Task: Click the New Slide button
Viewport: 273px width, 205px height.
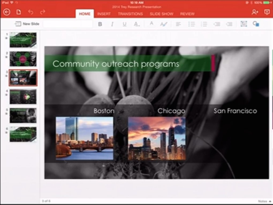Action: 27,24
